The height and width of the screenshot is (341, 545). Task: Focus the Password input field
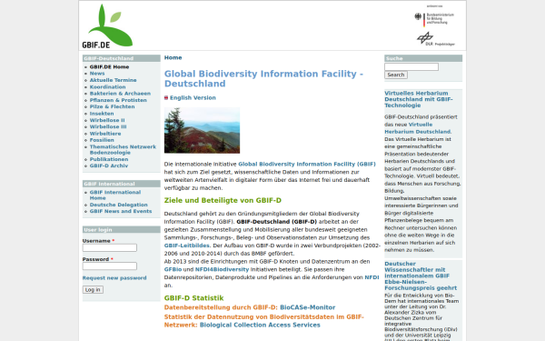click(110, 266)
